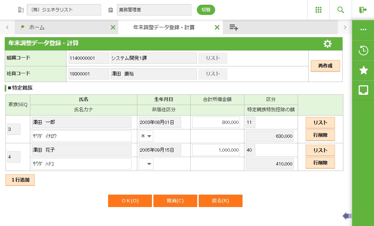Viewport: 374px width, 226px height.
Task: Click the search magnifier icon
Action: coord(340,10)
